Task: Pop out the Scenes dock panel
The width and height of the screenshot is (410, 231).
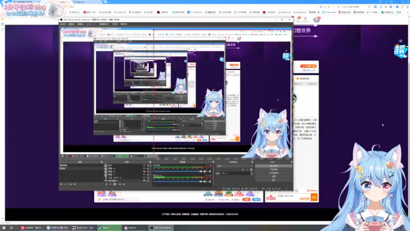Action: (x=101, y=162)
